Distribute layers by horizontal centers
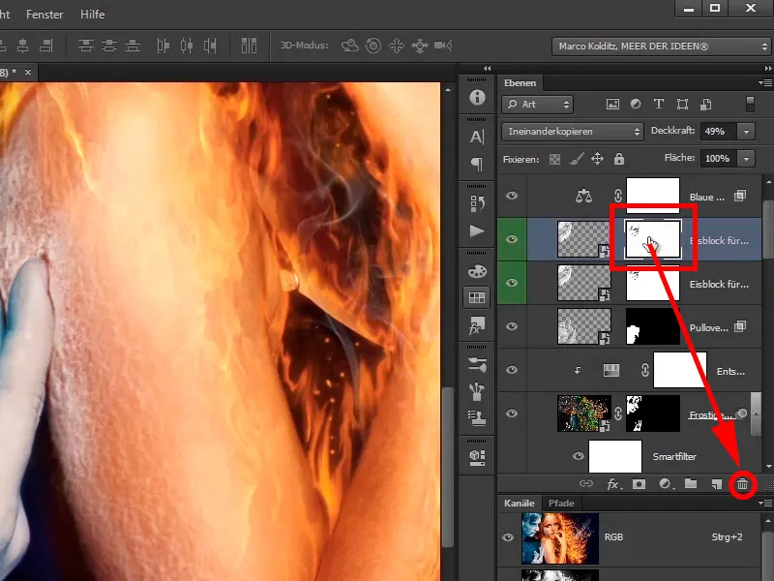 (187, 46)
